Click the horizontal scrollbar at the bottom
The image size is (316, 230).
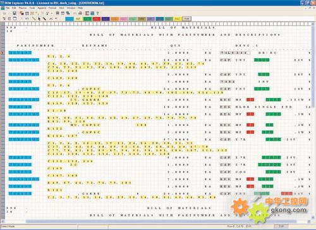(x=161, y=221)
